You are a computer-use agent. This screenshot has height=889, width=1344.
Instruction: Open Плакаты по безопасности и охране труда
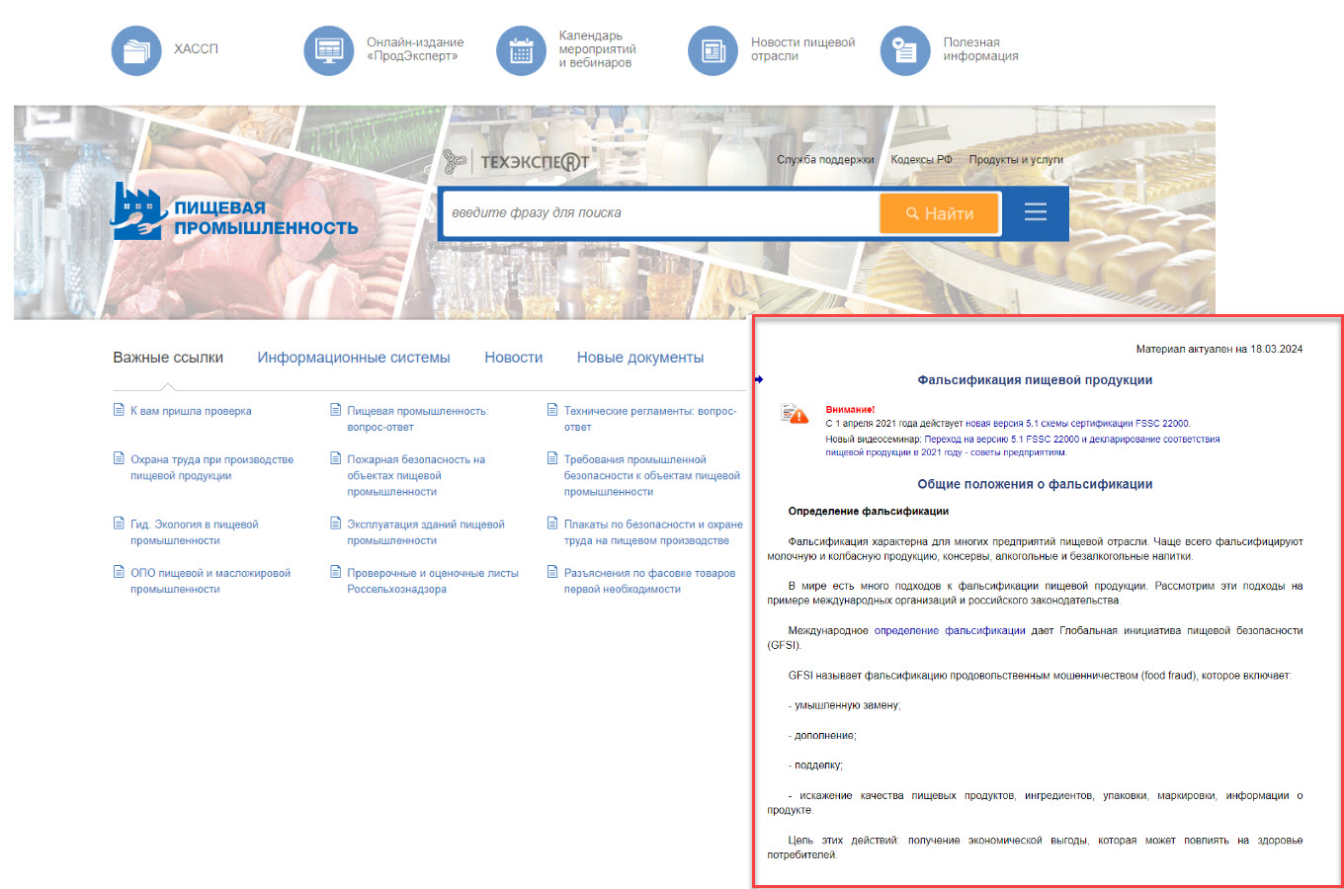click(653, 532)
